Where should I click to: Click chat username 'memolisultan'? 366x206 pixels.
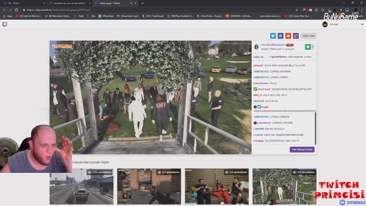point(261,83)
